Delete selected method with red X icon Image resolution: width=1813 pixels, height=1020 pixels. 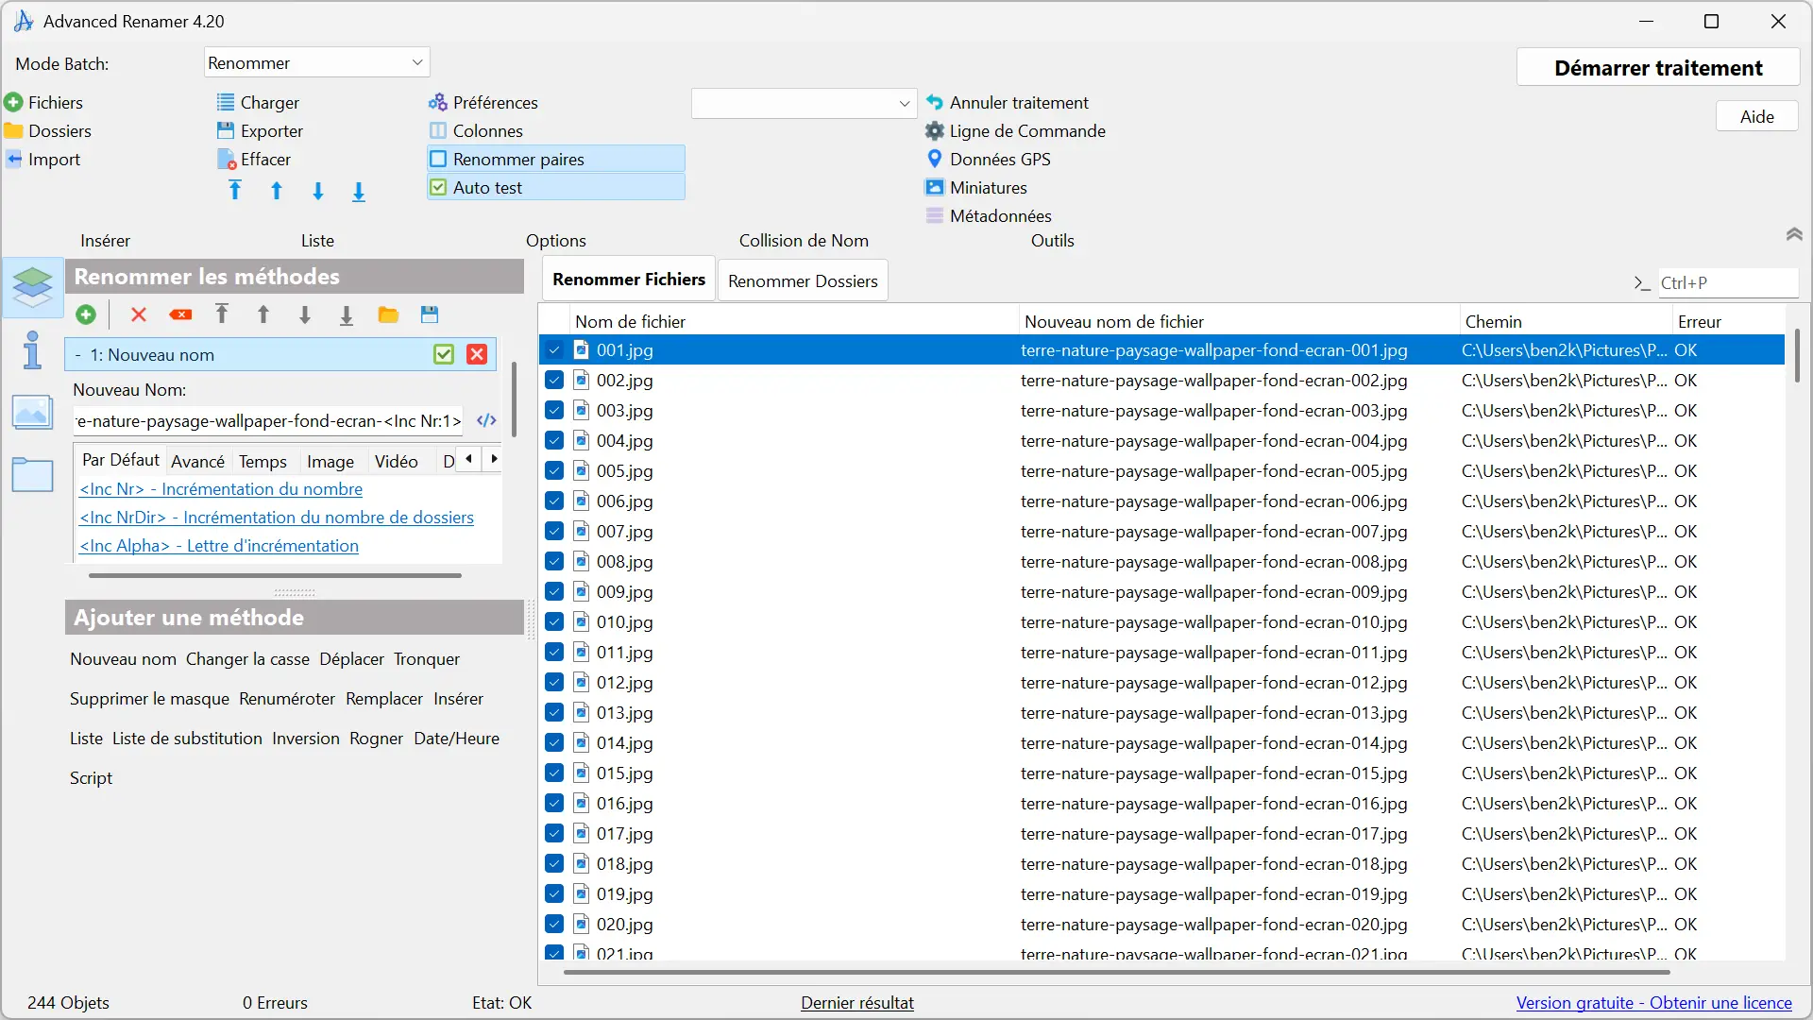tap(139, 314)
